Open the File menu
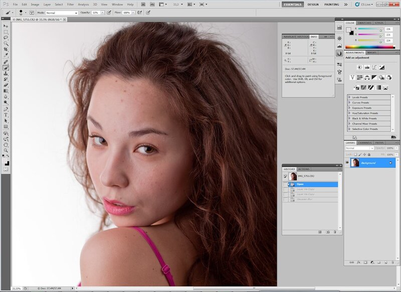 16,5
